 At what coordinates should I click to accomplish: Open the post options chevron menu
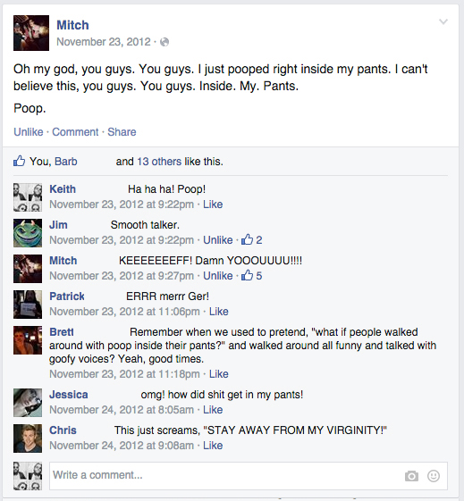[443, 21]
